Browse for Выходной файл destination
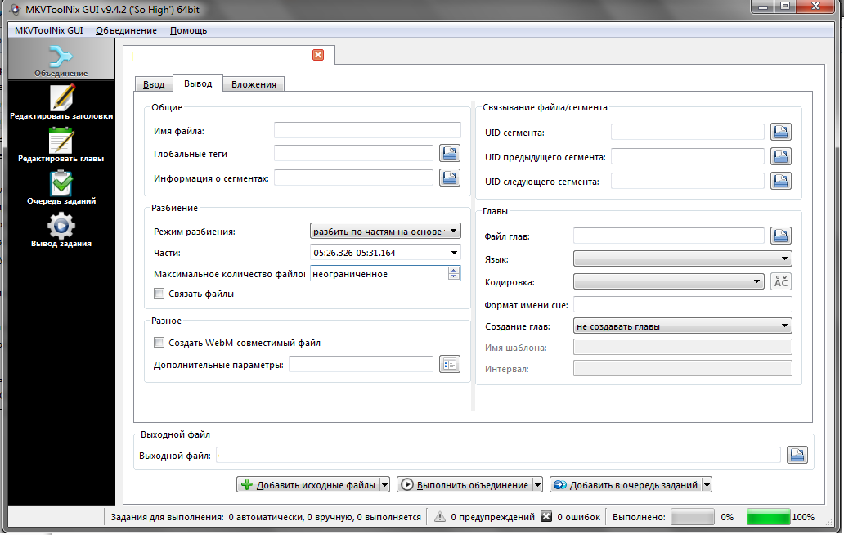The height and width of the screenshot is (535, 844). click(797, 455)
